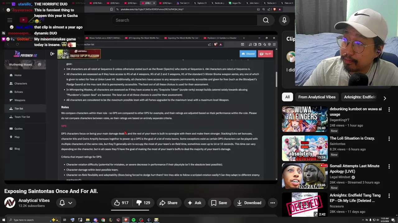This screenshot has height=223, width=398.
Task: Click the YouTube search magnifier icon
Action: coord(266,20)
